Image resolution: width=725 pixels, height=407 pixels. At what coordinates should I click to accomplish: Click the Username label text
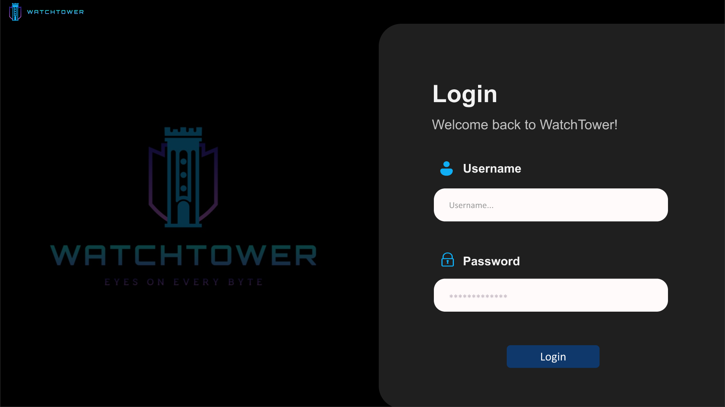(x=492, y=168)
